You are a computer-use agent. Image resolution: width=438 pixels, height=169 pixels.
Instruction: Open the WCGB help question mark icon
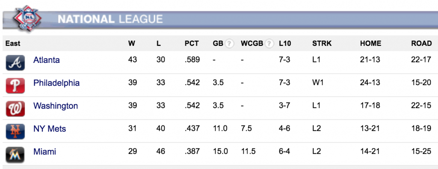(x=269, y=44)
